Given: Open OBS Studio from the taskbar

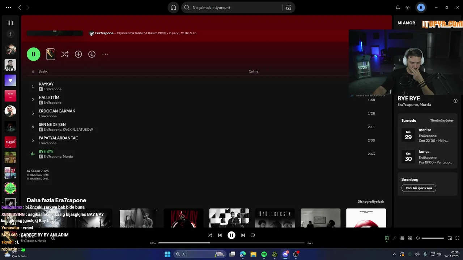Looking at the screenshot, I should click(296, 254).
